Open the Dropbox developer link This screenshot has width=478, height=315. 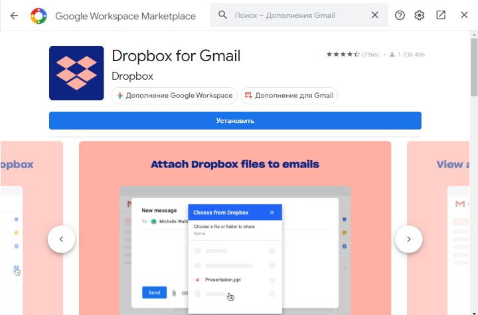132,76
